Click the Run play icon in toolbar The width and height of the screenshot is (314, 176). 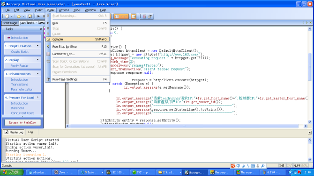[x=38, y=16]
